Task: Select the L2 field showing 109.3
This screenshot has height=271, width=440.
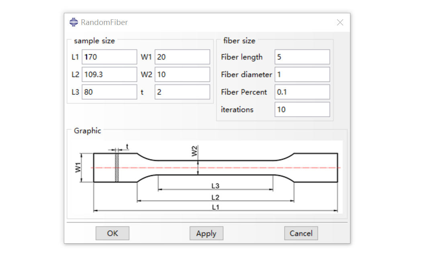Action: [x=109, y=74]
